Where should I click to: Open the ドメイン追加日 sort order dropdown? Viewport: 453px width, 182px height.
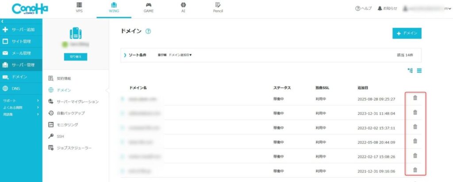pyautogui.click(x=180, y=55)
